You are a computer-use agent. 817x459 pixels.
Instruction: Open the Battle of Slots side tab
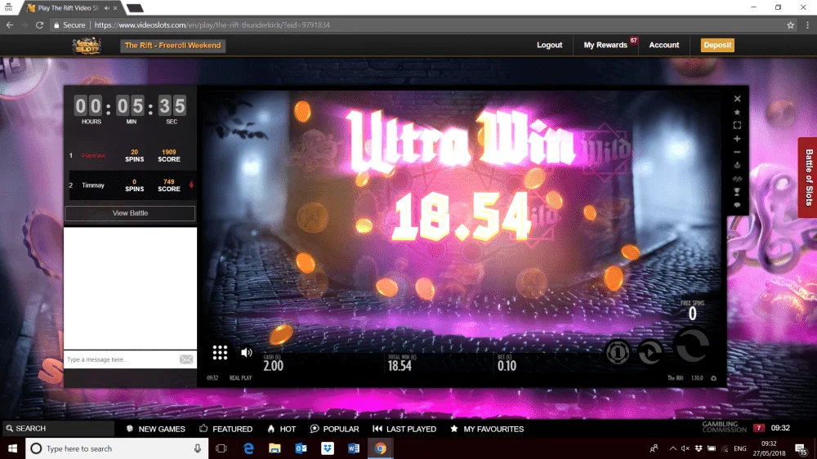[808, 178]
